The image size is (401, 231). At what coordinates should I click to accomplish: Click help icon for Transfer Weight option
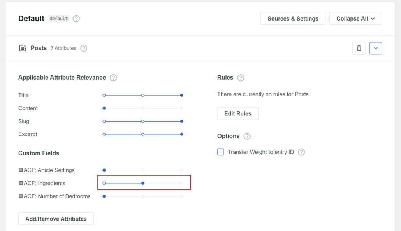coord(301,152)
